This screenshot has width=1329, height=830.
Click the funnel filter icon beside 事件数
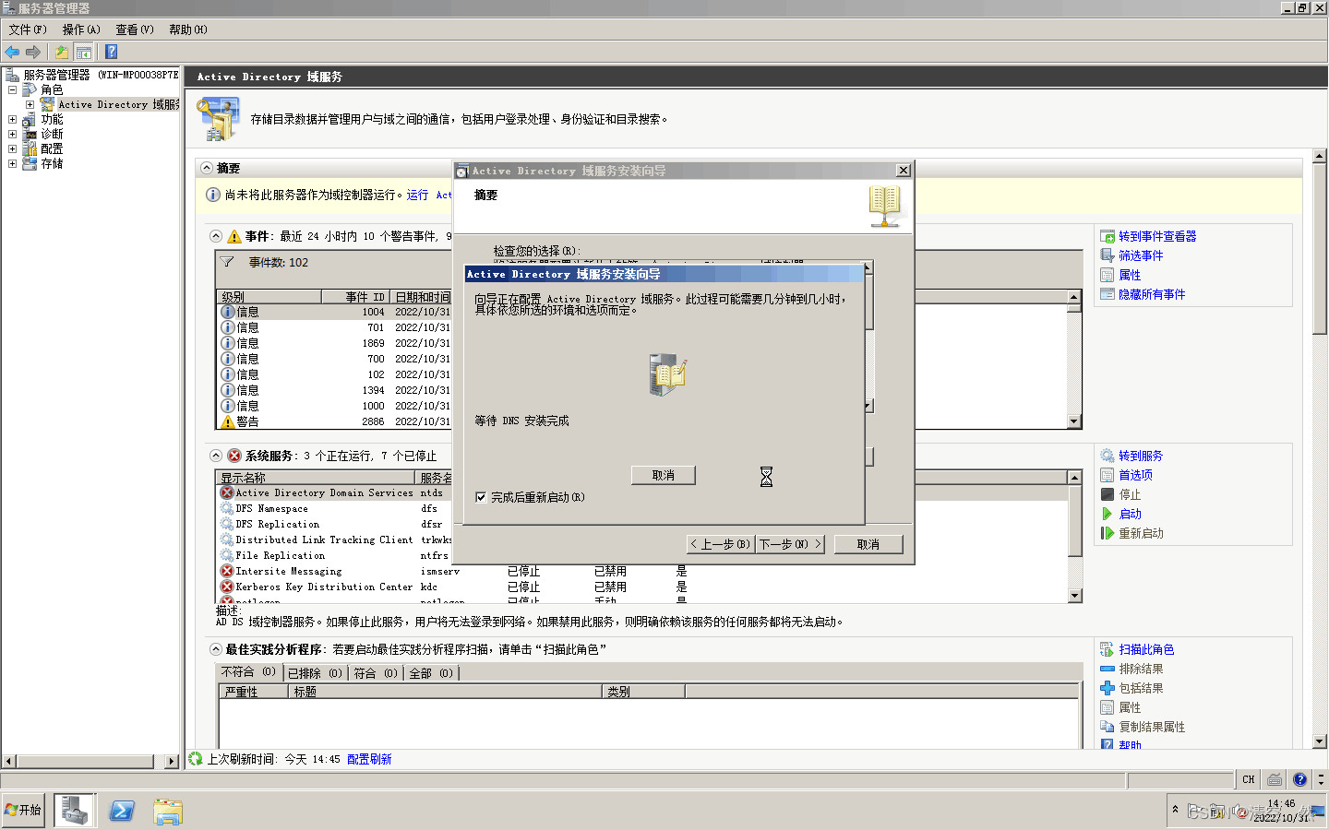[227, 262]
